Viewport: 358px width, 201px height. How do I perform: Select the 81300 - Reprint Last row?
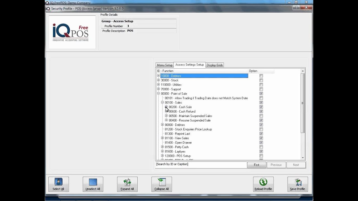click(x=177, y=134)
